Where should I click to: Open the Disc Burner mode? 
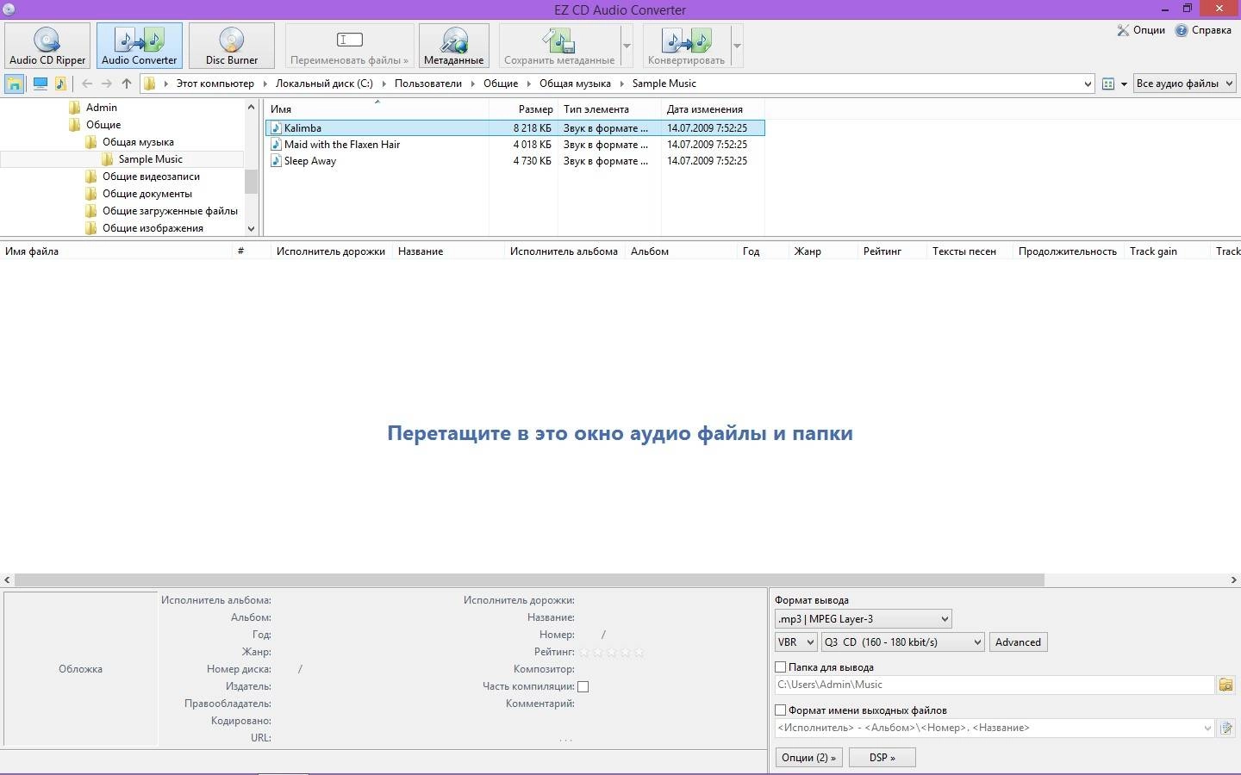231,46
